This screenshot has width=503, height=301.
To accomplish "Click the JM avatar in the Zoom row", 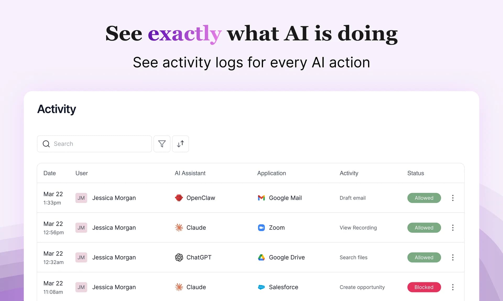I will click(x=81, y=228).
